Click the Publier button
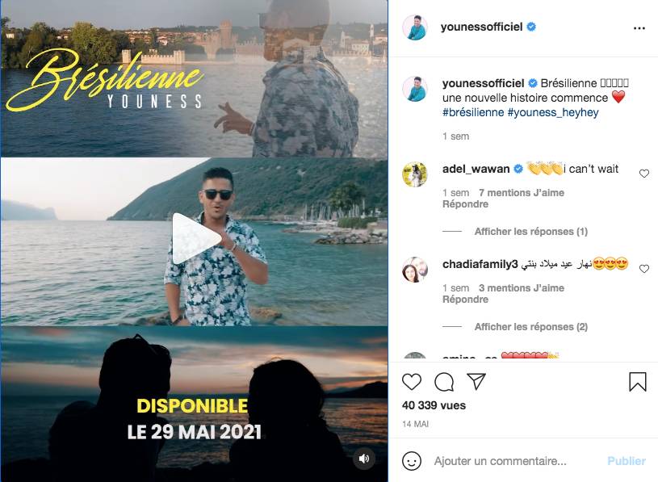 (x=627, y=461)
